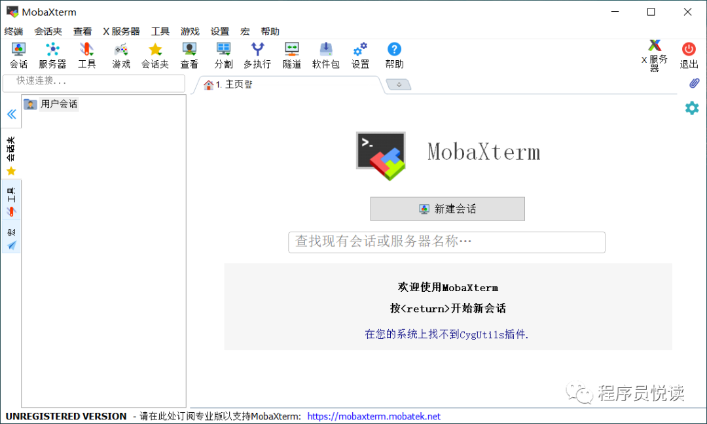Open the mobaxterm.mobatek.net link
Image resolution: width=707 pixels, height=424 pixels.
tap(374, 416)
